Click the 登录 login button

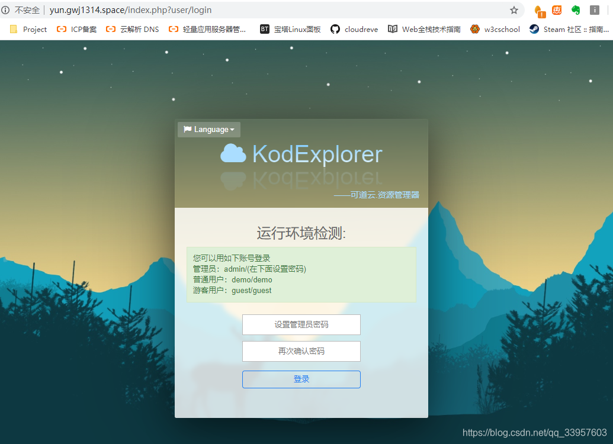pyautogui.click(x=301, y=379)
